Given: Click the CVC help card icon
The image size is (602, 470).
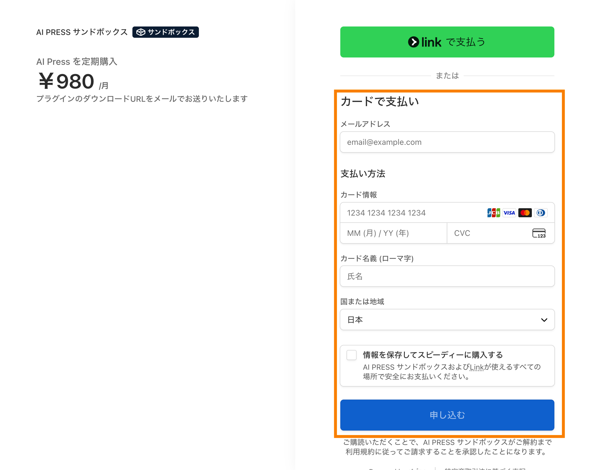Looking at the screenshot, I should coord(539,233).
